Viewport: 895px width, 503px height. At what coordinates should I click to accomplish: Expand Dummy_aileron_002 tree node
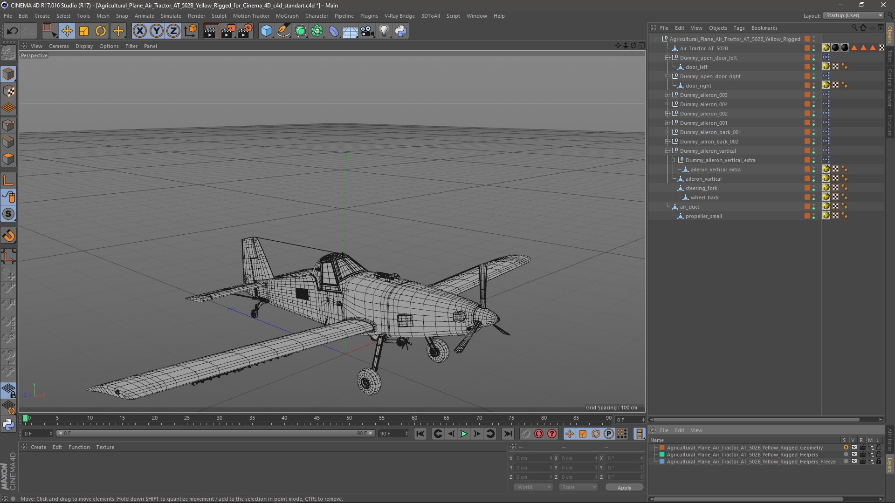click(x=668, y=114)
